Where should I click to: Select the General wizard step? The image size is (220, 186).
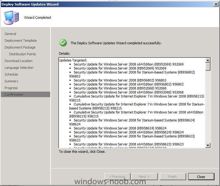pyautogui.click(x=10, y=34)
